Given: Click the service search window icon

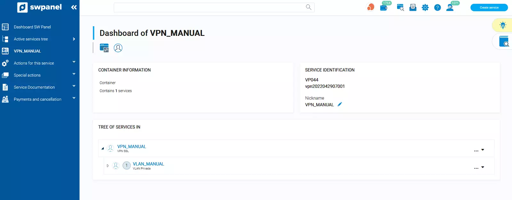Looking at the screenshot, I should pyautogui.click(x=400, y=7).
